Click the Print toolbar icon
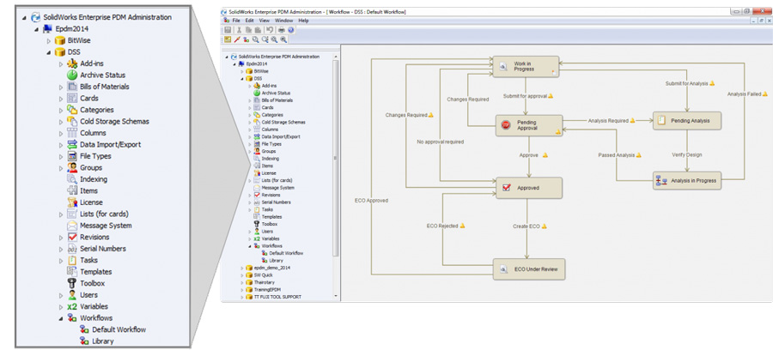Viewport: 773px width, 356px height. pyautogui.click(x=282, y=30)
